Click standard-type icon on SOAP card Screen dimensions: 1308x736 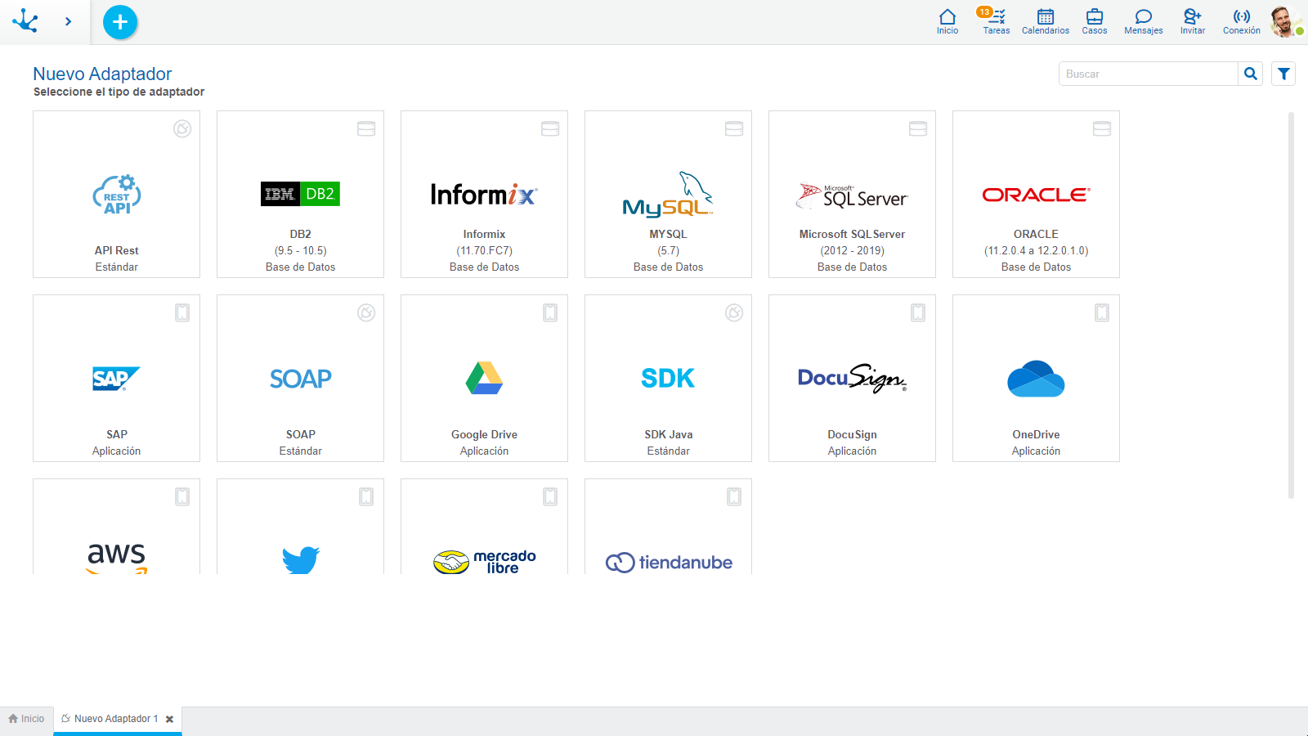(x=366, y=312)
